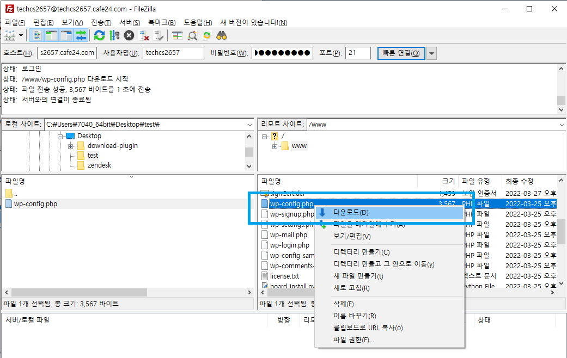Open the Site Manager dropdown arrow
The width and height of the screenshot is (567, 358).
[x=21, y=35]
